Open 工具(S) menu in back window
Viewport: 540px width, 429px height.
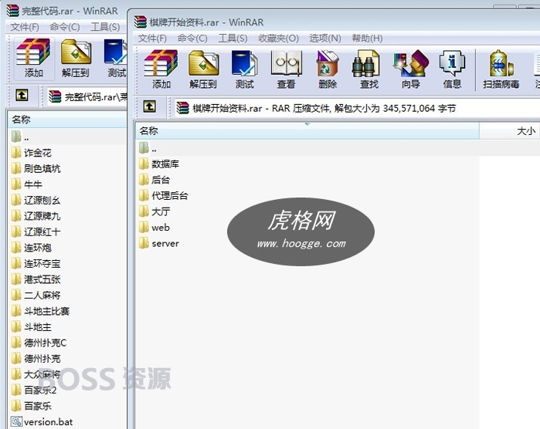(x=105, y=27)
